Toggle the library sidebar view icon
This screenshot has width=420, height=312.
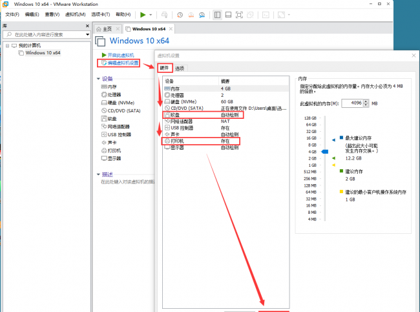pos(217,15)
